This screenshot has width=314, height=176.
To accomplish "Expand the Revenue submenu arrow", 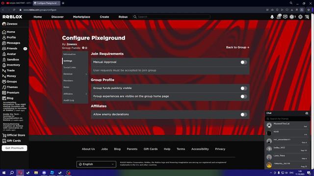I will (86, 74).
